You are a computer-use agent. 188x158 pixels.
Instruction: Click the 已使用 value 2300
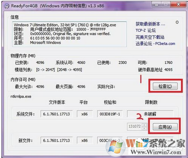pos(123,63)
